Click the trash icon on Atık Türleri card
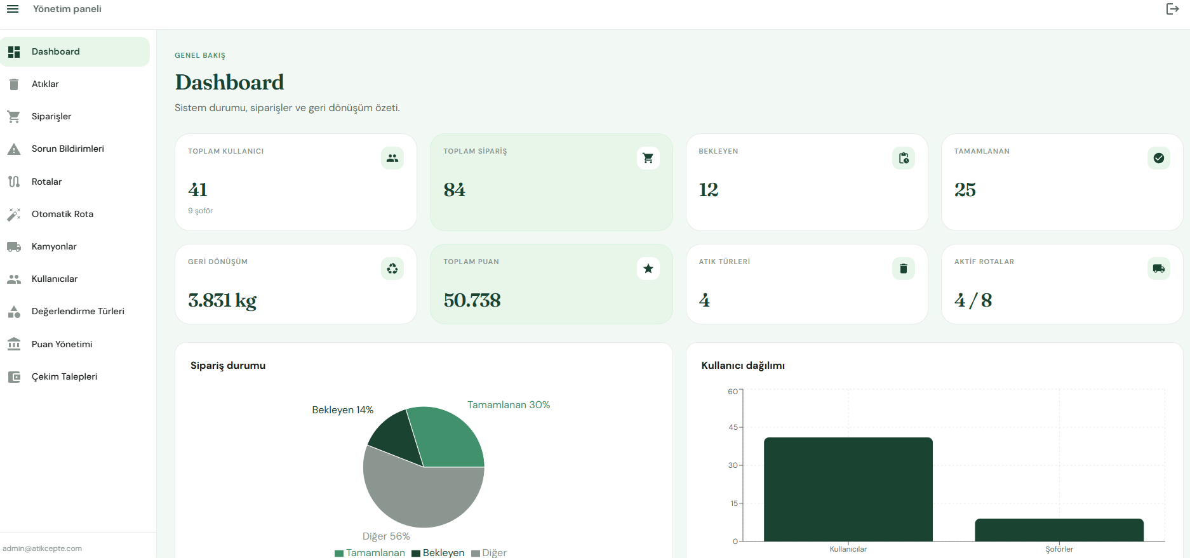 (904, 269)
